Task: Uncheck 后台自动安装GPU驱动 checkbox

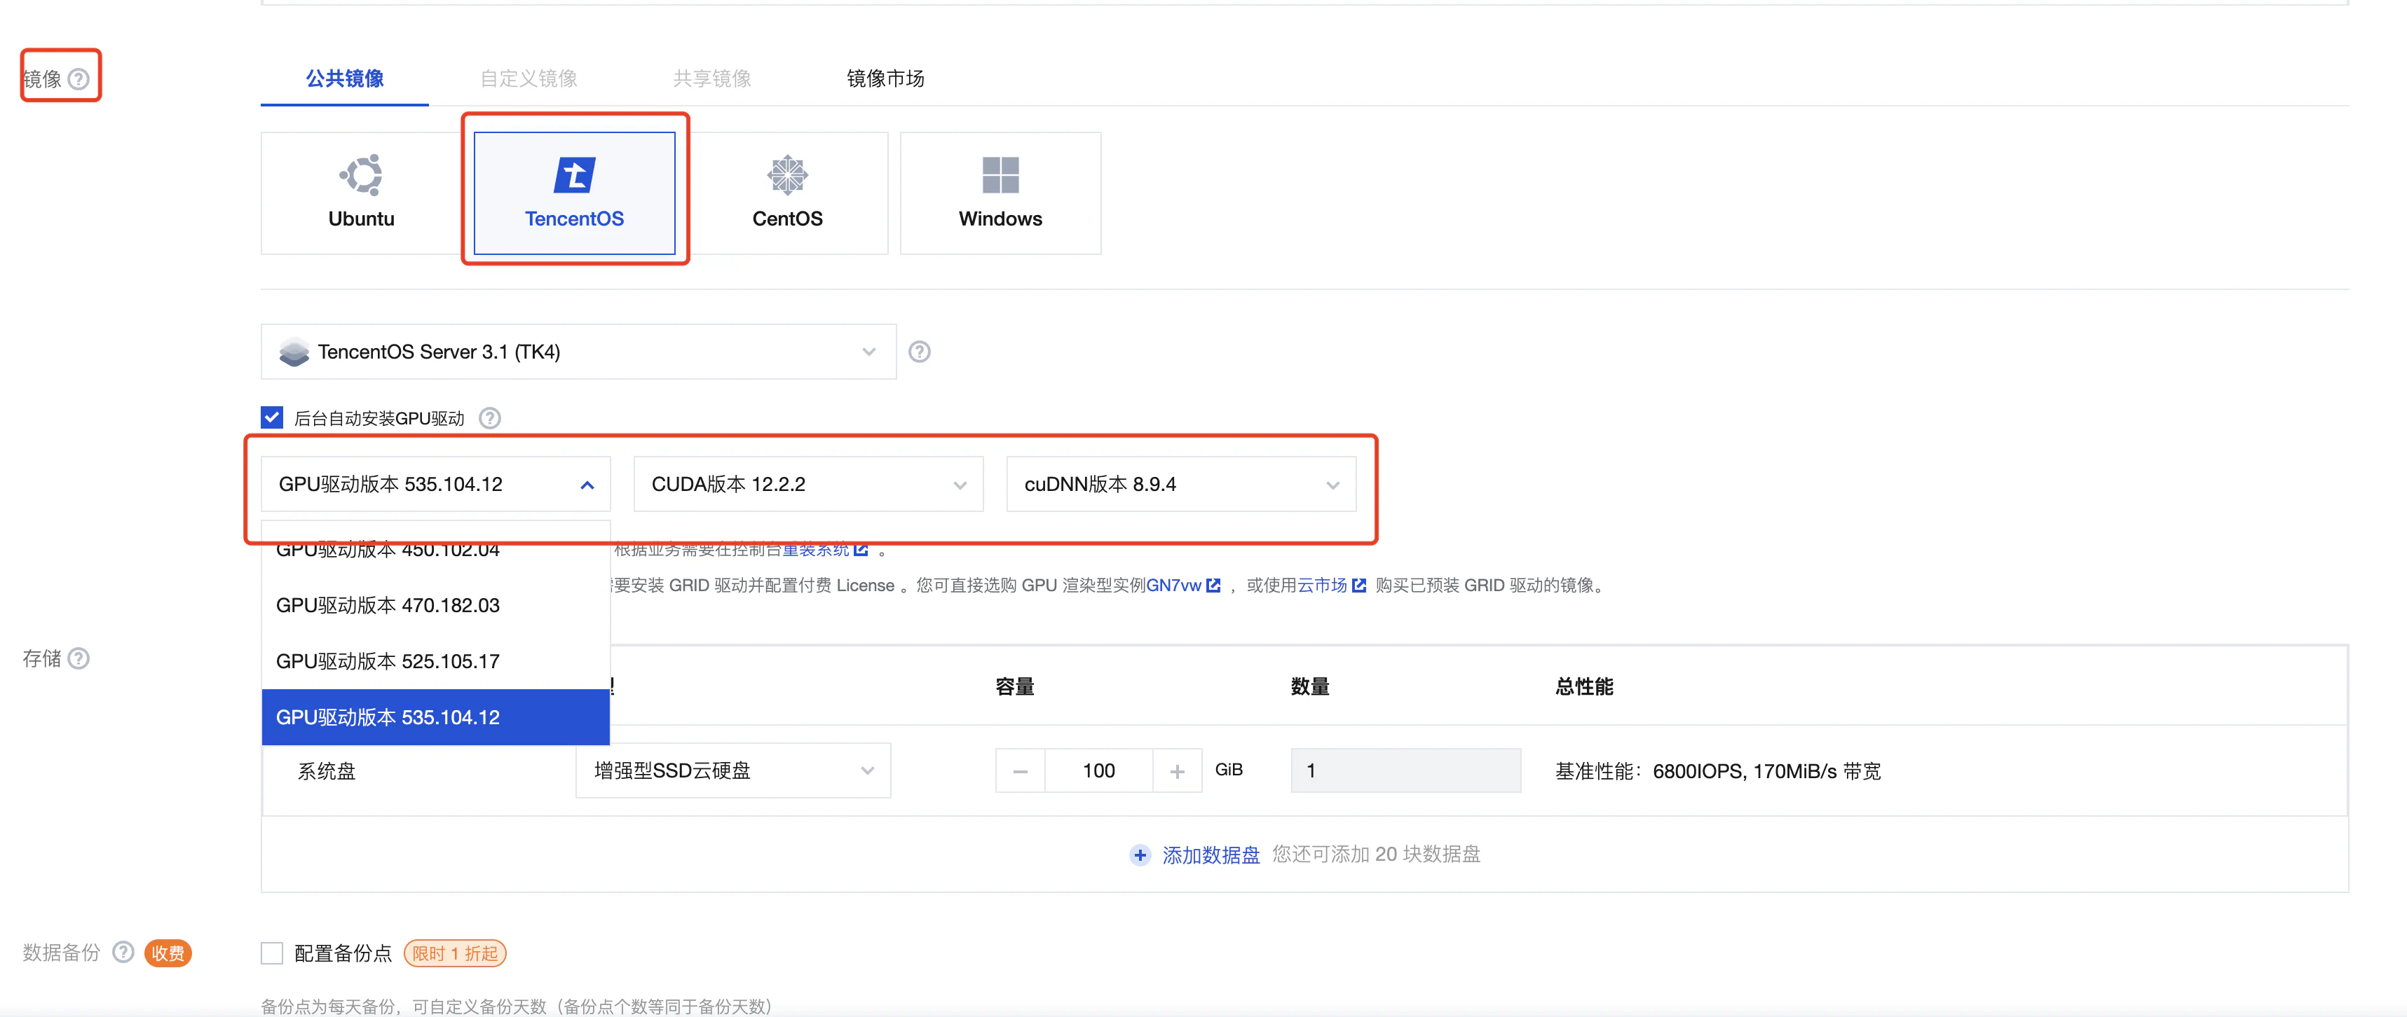Action: [272, 417]
